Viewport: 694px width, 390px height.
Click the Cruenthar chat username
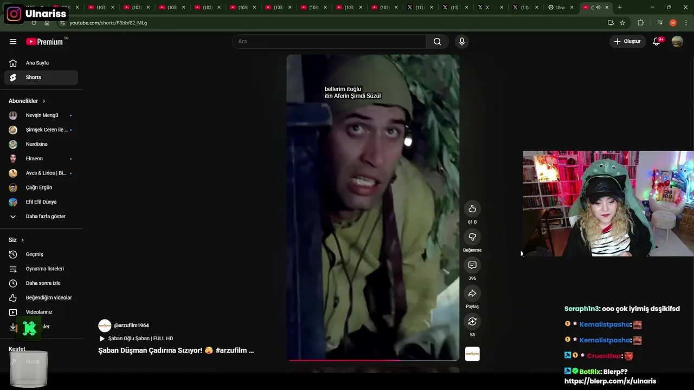pyautogui.click(x=604, y=356)
